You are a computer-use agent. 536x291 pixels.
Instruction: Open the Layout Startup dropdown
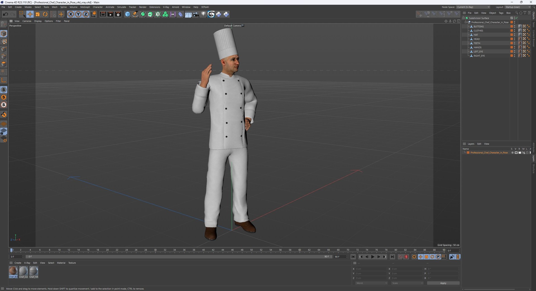click(518, 7)
